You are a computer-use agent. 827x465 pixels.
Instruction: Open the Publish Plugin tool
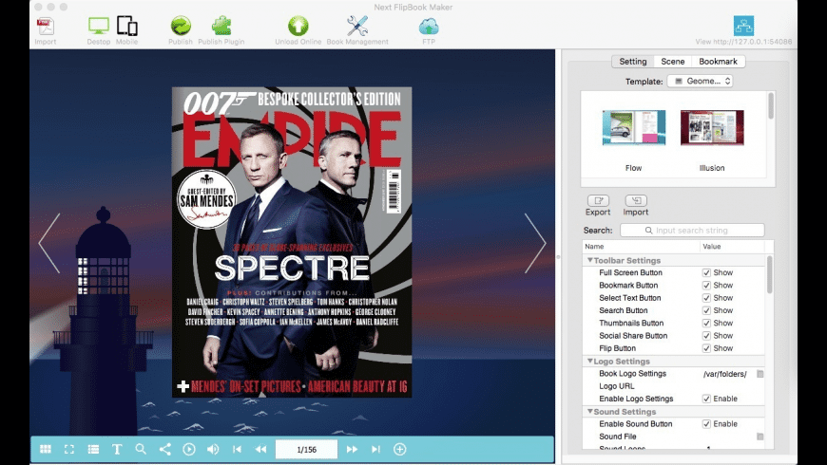[x=221, y=26]
